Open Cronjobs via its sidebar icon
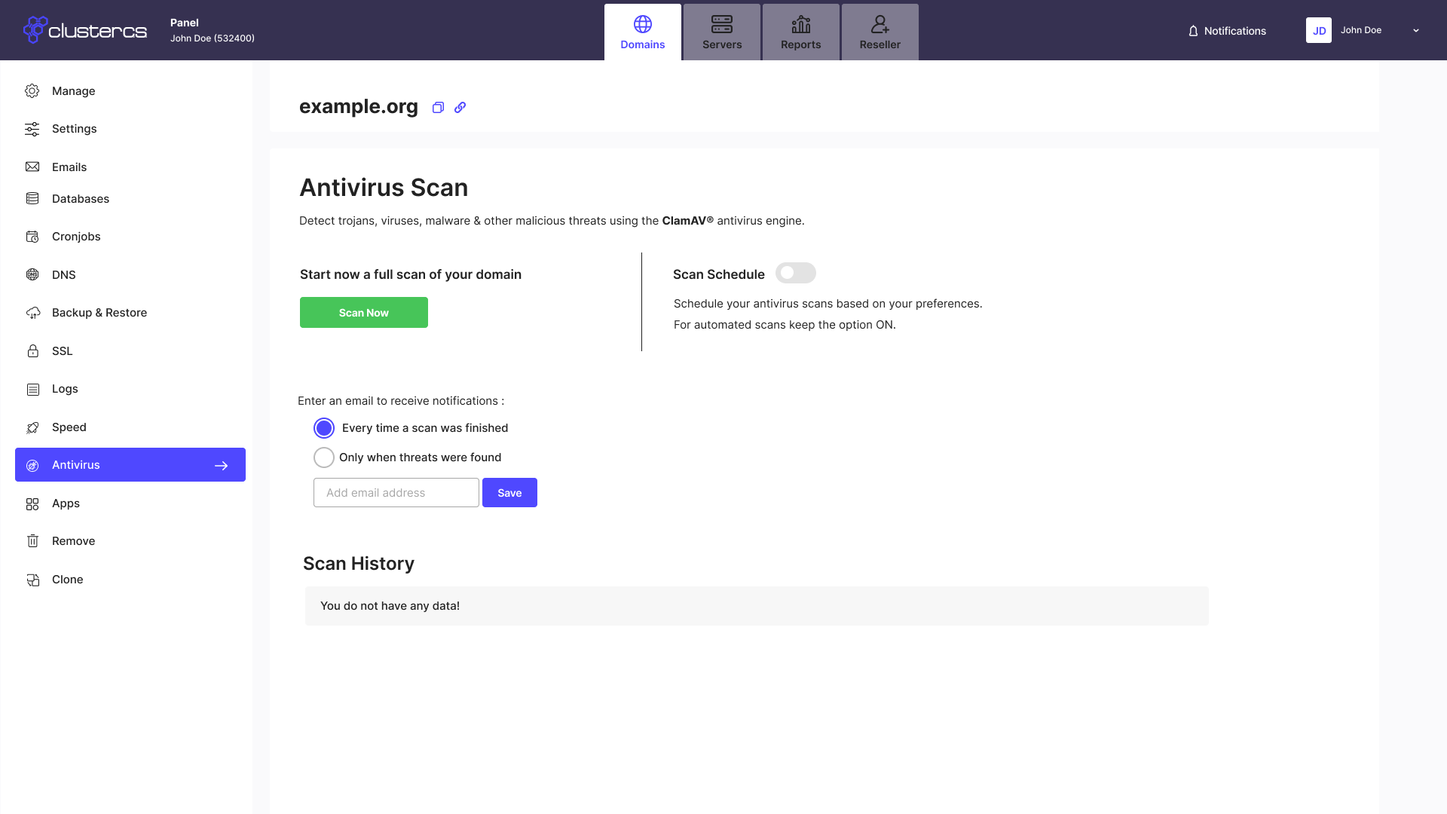 point(32,237)
